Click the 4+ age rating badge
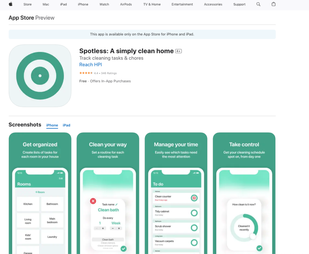309x254 pixels. 178,51
